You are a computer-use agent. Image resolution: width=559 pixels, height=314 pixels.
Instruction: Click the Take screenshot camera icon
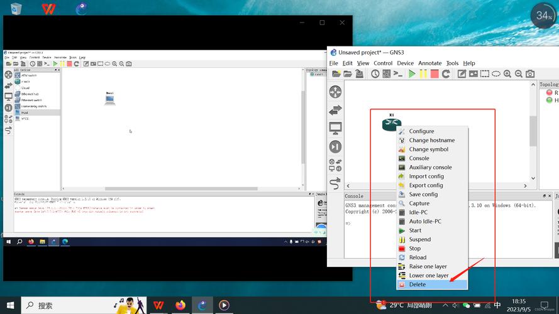(530, 73)
